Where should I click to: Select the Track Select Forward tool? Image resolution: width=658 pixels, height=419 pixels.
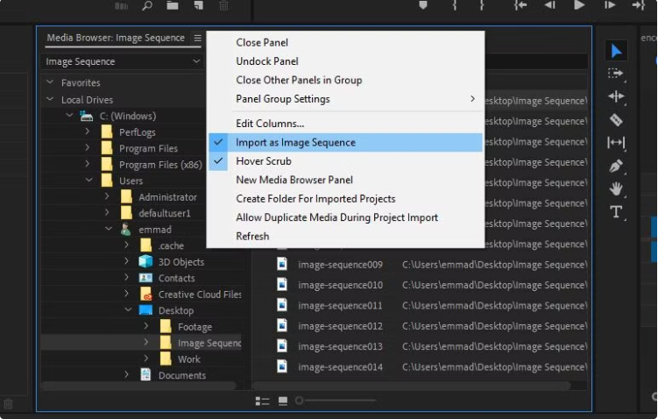[x=616, y=74]
